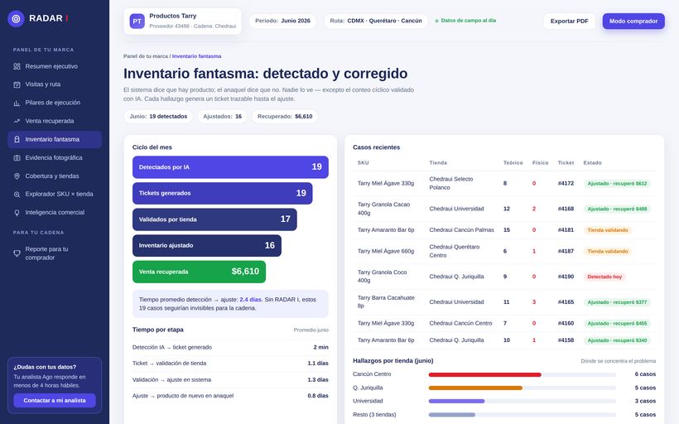Viewport: 679px width, 424px height.
Task: Switch to Modo comprador
Action: tap(633, 21)
